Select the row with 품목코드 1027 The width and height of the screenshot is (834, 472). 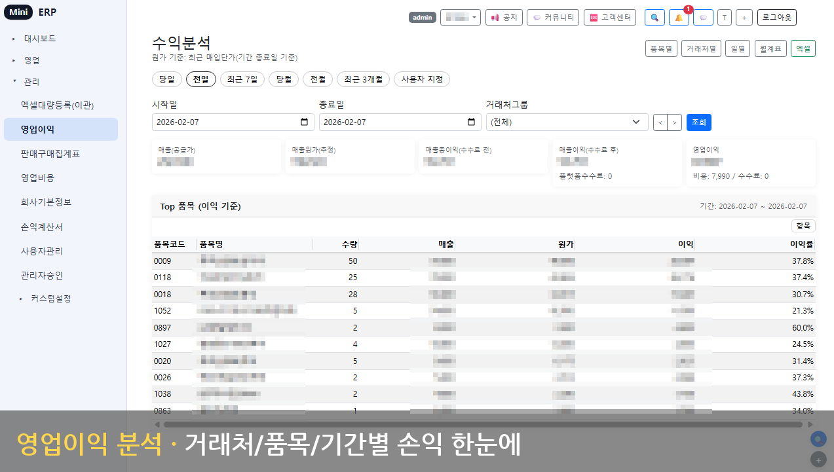pos(483,344)
